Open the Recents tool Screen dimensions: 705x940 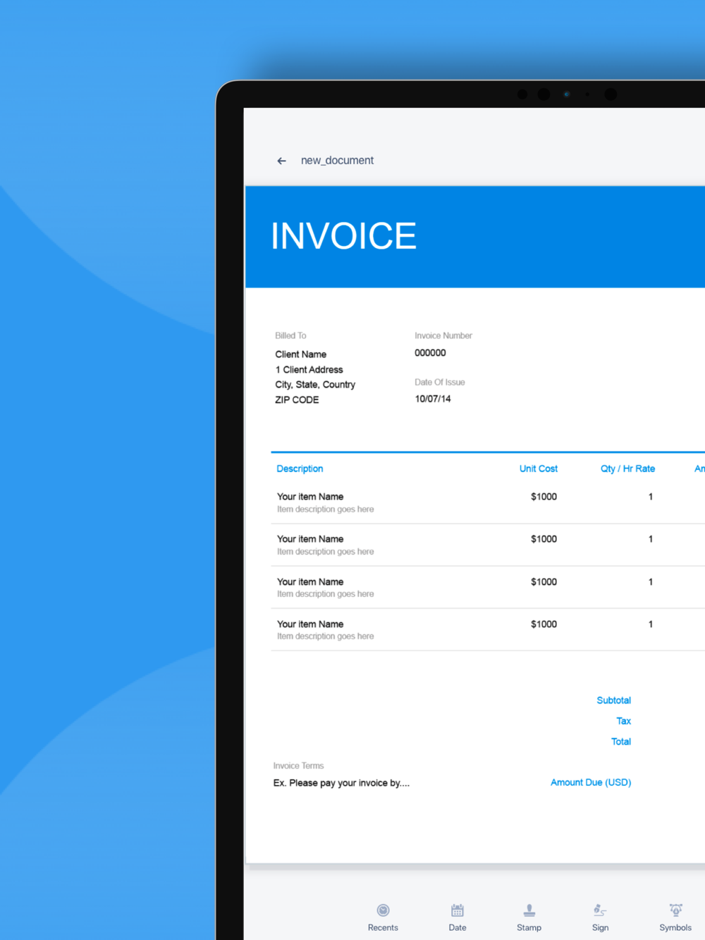(383, 917)
